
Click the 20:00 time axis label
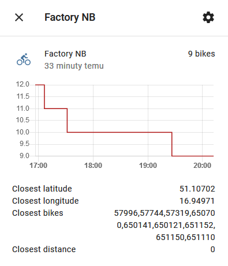[202, 166]
